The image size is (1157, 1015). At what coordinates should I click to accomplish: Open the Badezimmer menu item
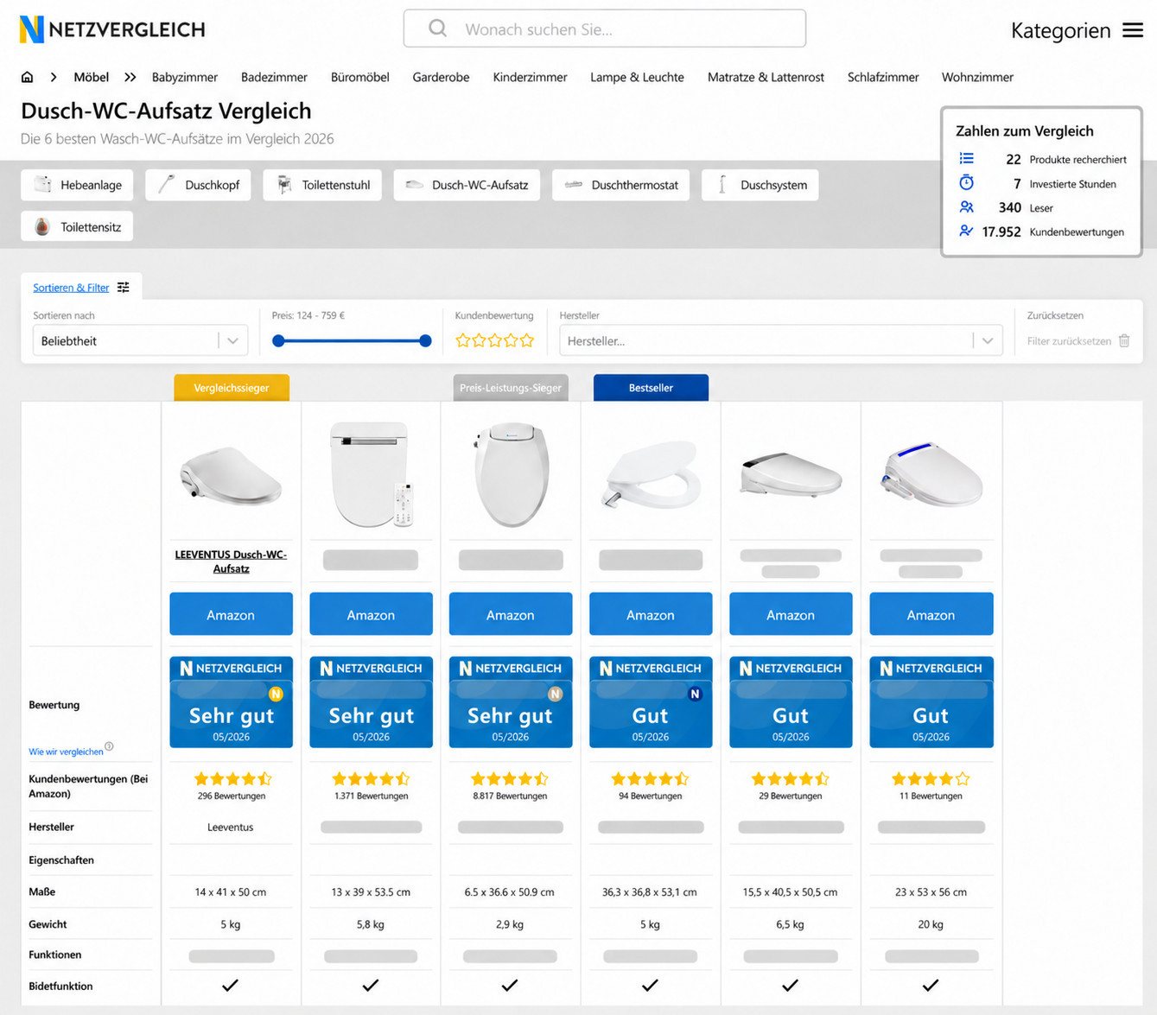coord(274,77)
